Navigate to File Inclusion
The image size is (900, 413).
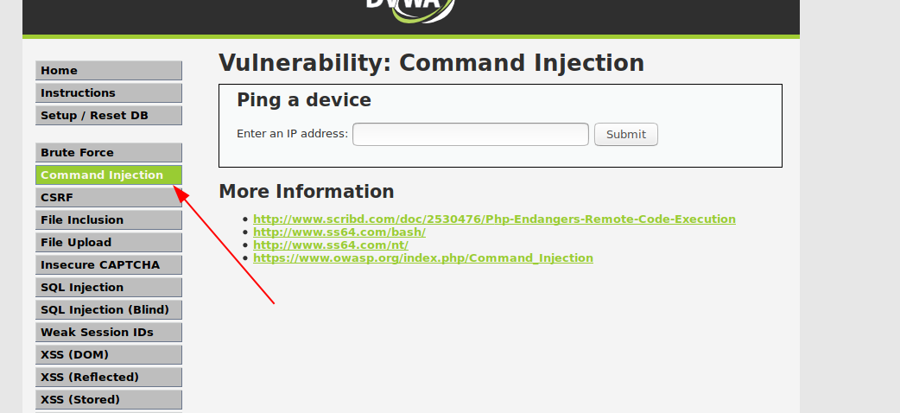(x=109, y=220)
